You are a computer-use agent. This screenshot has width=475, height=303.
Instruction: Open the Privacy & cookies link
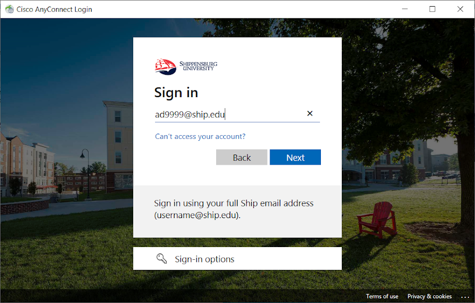pyautogui.click(x=429, y=296)
